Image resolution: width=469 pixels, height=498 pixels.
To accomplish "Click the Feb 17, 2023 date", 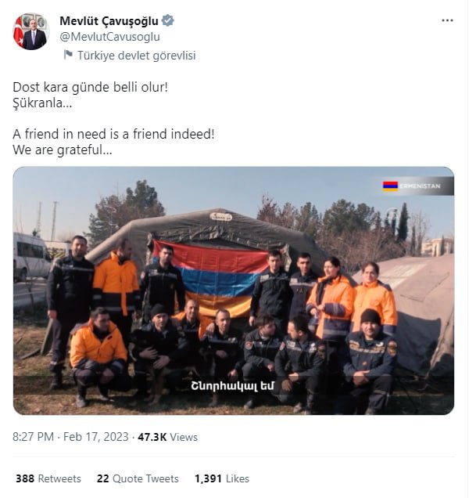I will [96, 437].
